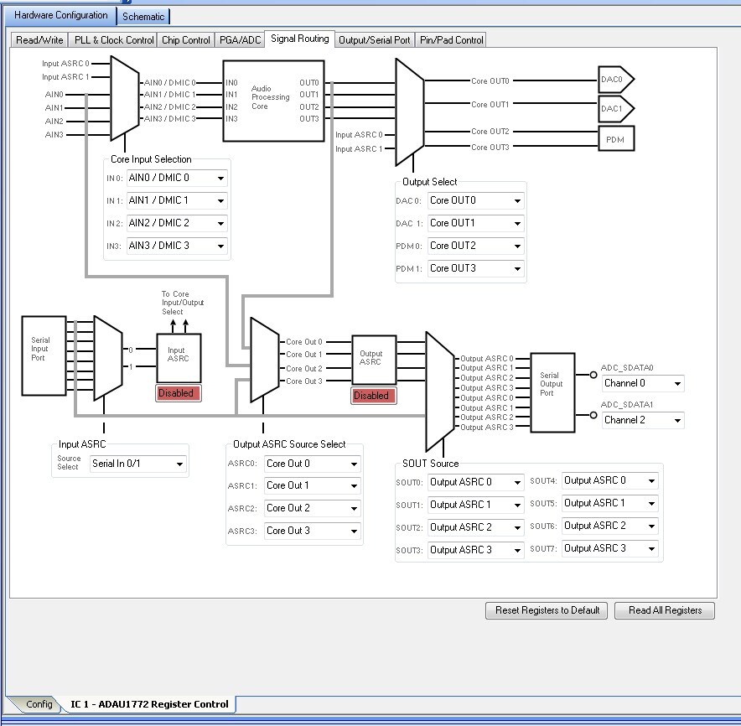Open the SOUT4 source dropdown
The height and width of the screenshot is (726, 741).
coord(610,480)
